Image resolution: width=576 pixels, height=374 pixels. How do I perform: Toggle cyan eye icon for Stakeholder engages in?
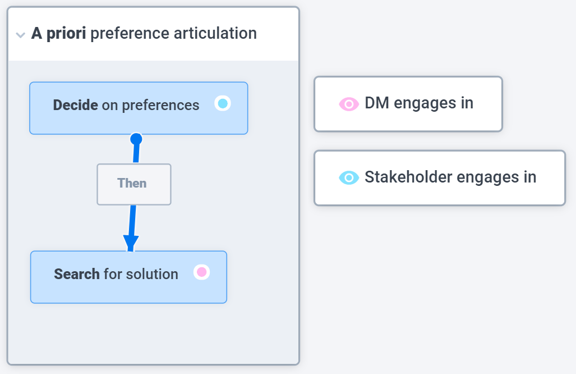[349, 177]
